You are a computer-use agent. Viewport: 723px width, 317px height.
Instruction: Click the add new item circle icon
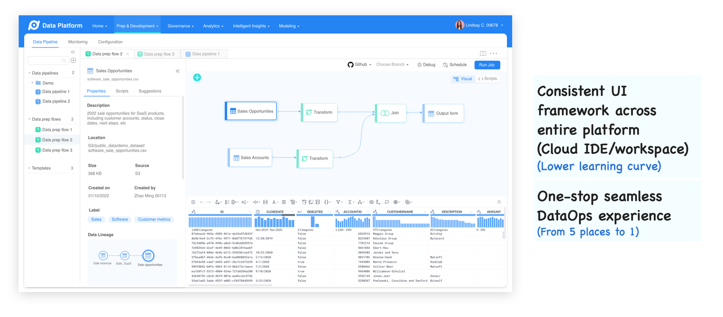click(x=74, y=60)
